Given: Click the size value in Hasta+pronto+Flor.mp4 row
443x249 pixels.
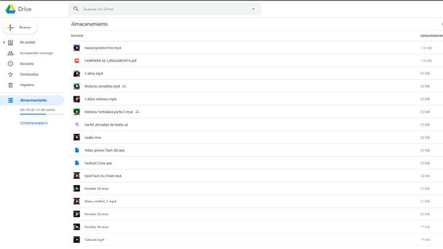Looking at the screenshot, I should click(426, 48).
